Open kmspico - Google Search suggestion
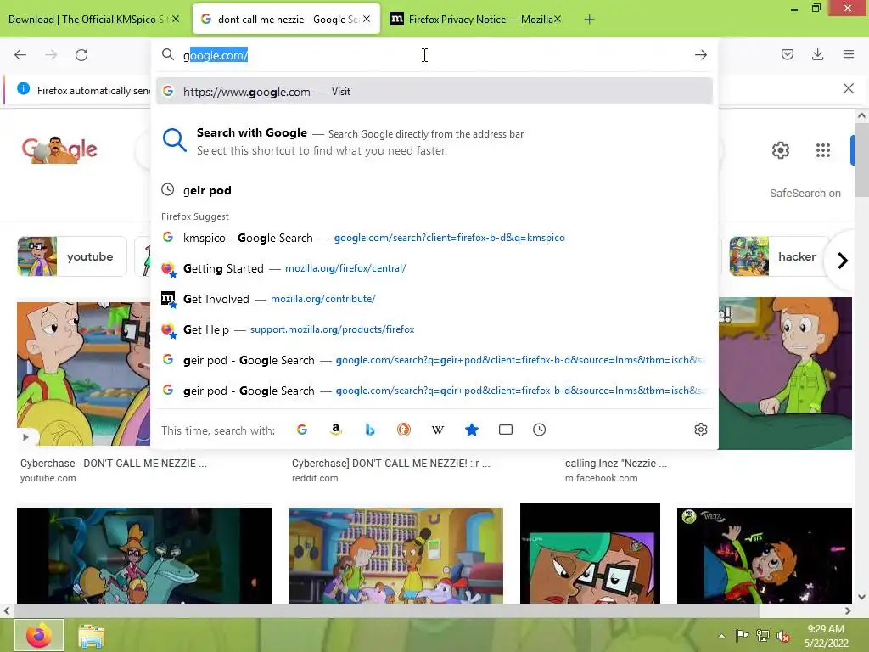 (434, 238)
